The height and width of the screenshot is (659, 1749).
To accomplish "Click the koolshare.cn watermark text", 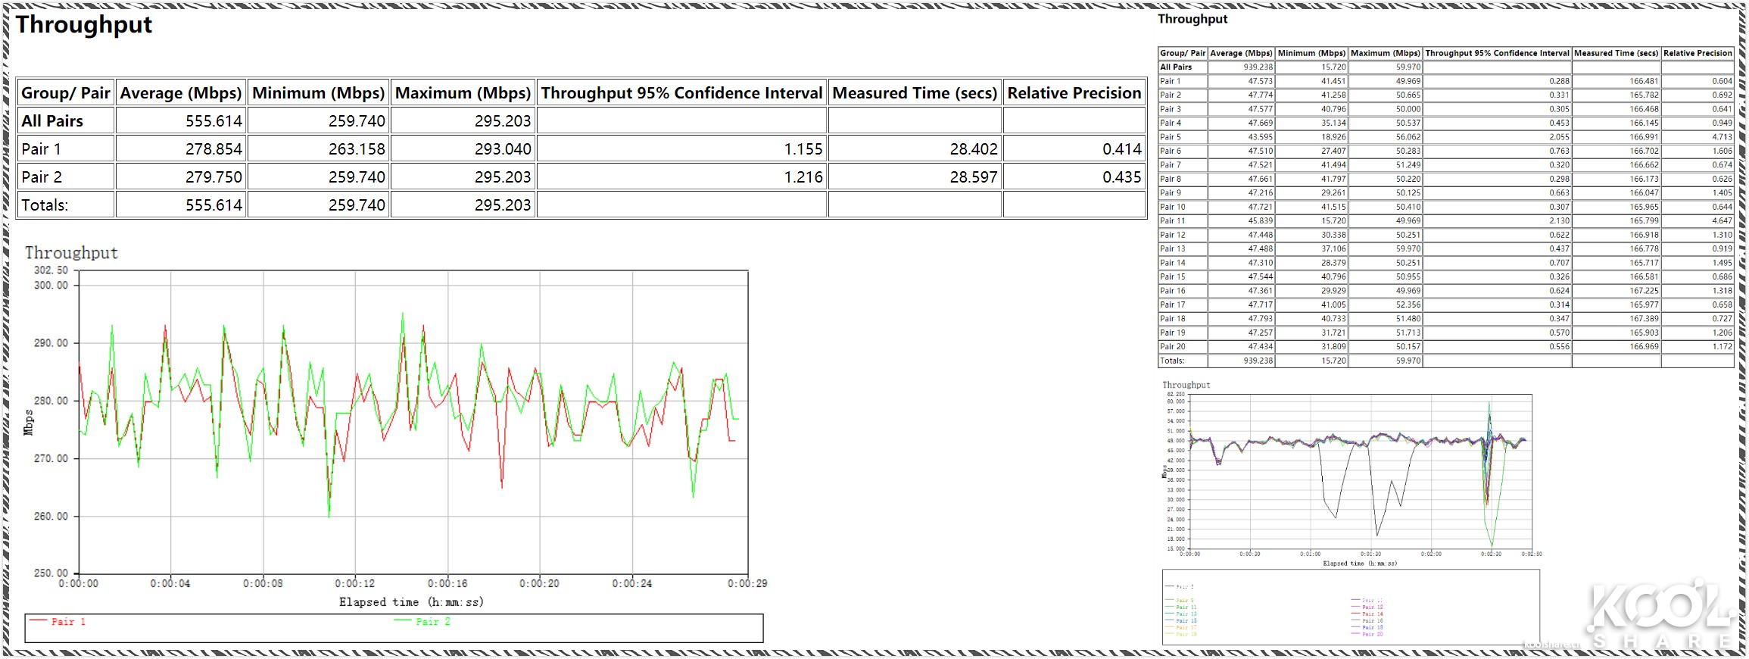I will click(x=1551, y=645).
